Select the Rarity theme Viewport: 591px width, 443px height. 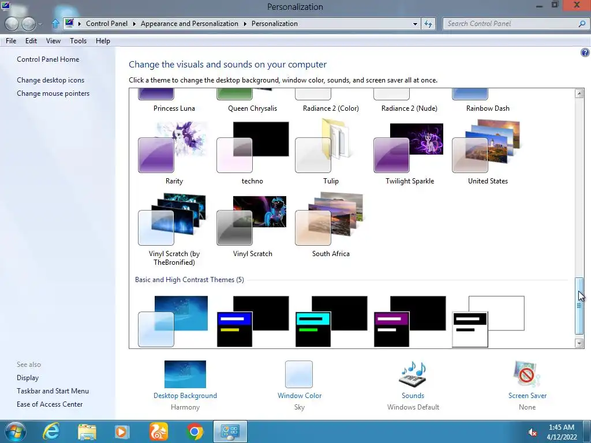[x=174, y=153]
